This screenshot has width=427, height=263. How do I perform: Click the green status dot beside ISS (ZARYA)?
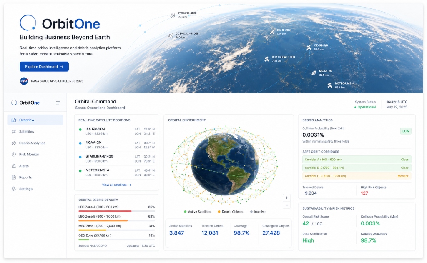80,130
